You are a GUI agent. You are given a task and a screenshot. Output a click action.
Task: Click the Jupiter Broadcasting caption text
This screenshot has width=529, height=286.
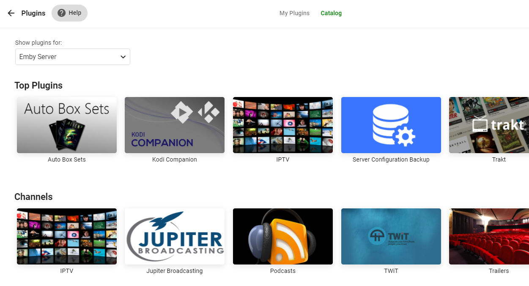coord(175,271)
